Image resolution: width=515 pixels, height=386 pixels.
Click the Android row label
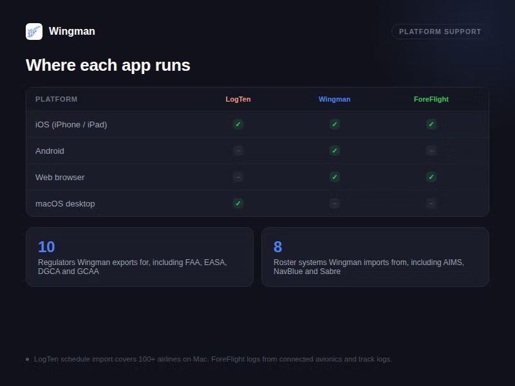(50, 151)
